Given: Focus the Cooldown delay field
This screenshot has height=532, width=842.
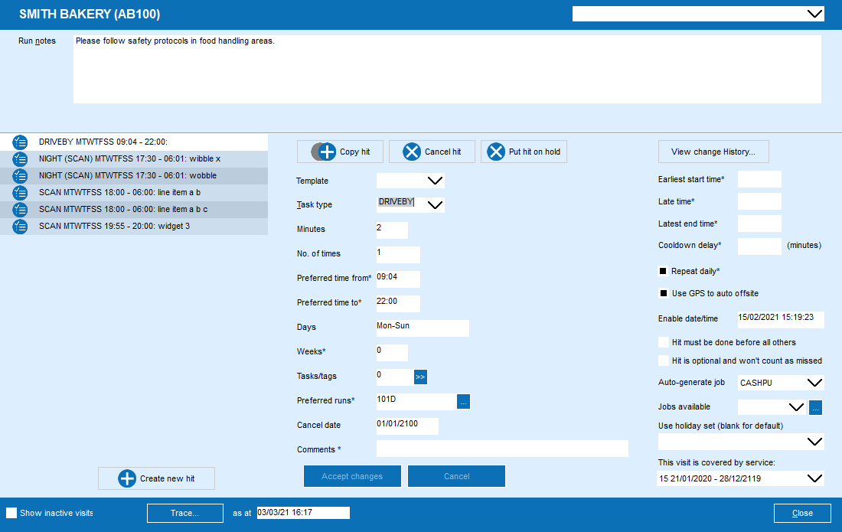Looking at the screenshot, I should point(759,246).
